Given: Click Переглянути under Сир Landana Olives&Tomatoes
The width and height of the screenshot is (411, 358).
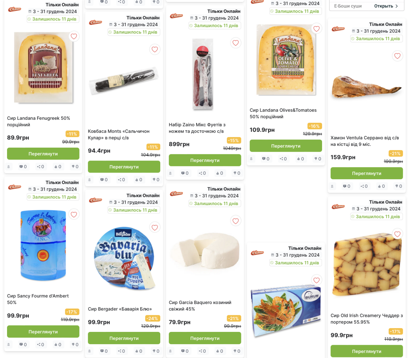Looking at the screenshot, I should click(x=286, y=146).
